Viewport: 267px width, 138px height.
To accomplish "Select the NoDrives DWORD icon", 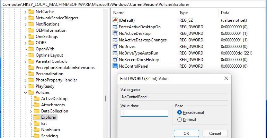I will tap(115, 46).
